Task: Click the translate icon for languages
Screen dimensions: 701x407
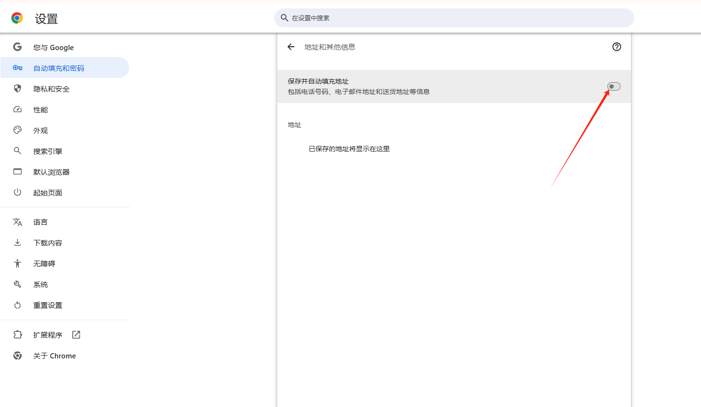Action: 18,222
